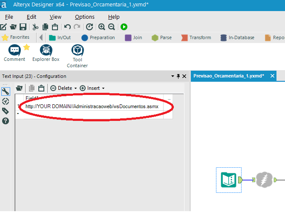285x212 pixels.
Task: Select the Tool Container tool
Action: pyautogui.click(x=78, y=56)
